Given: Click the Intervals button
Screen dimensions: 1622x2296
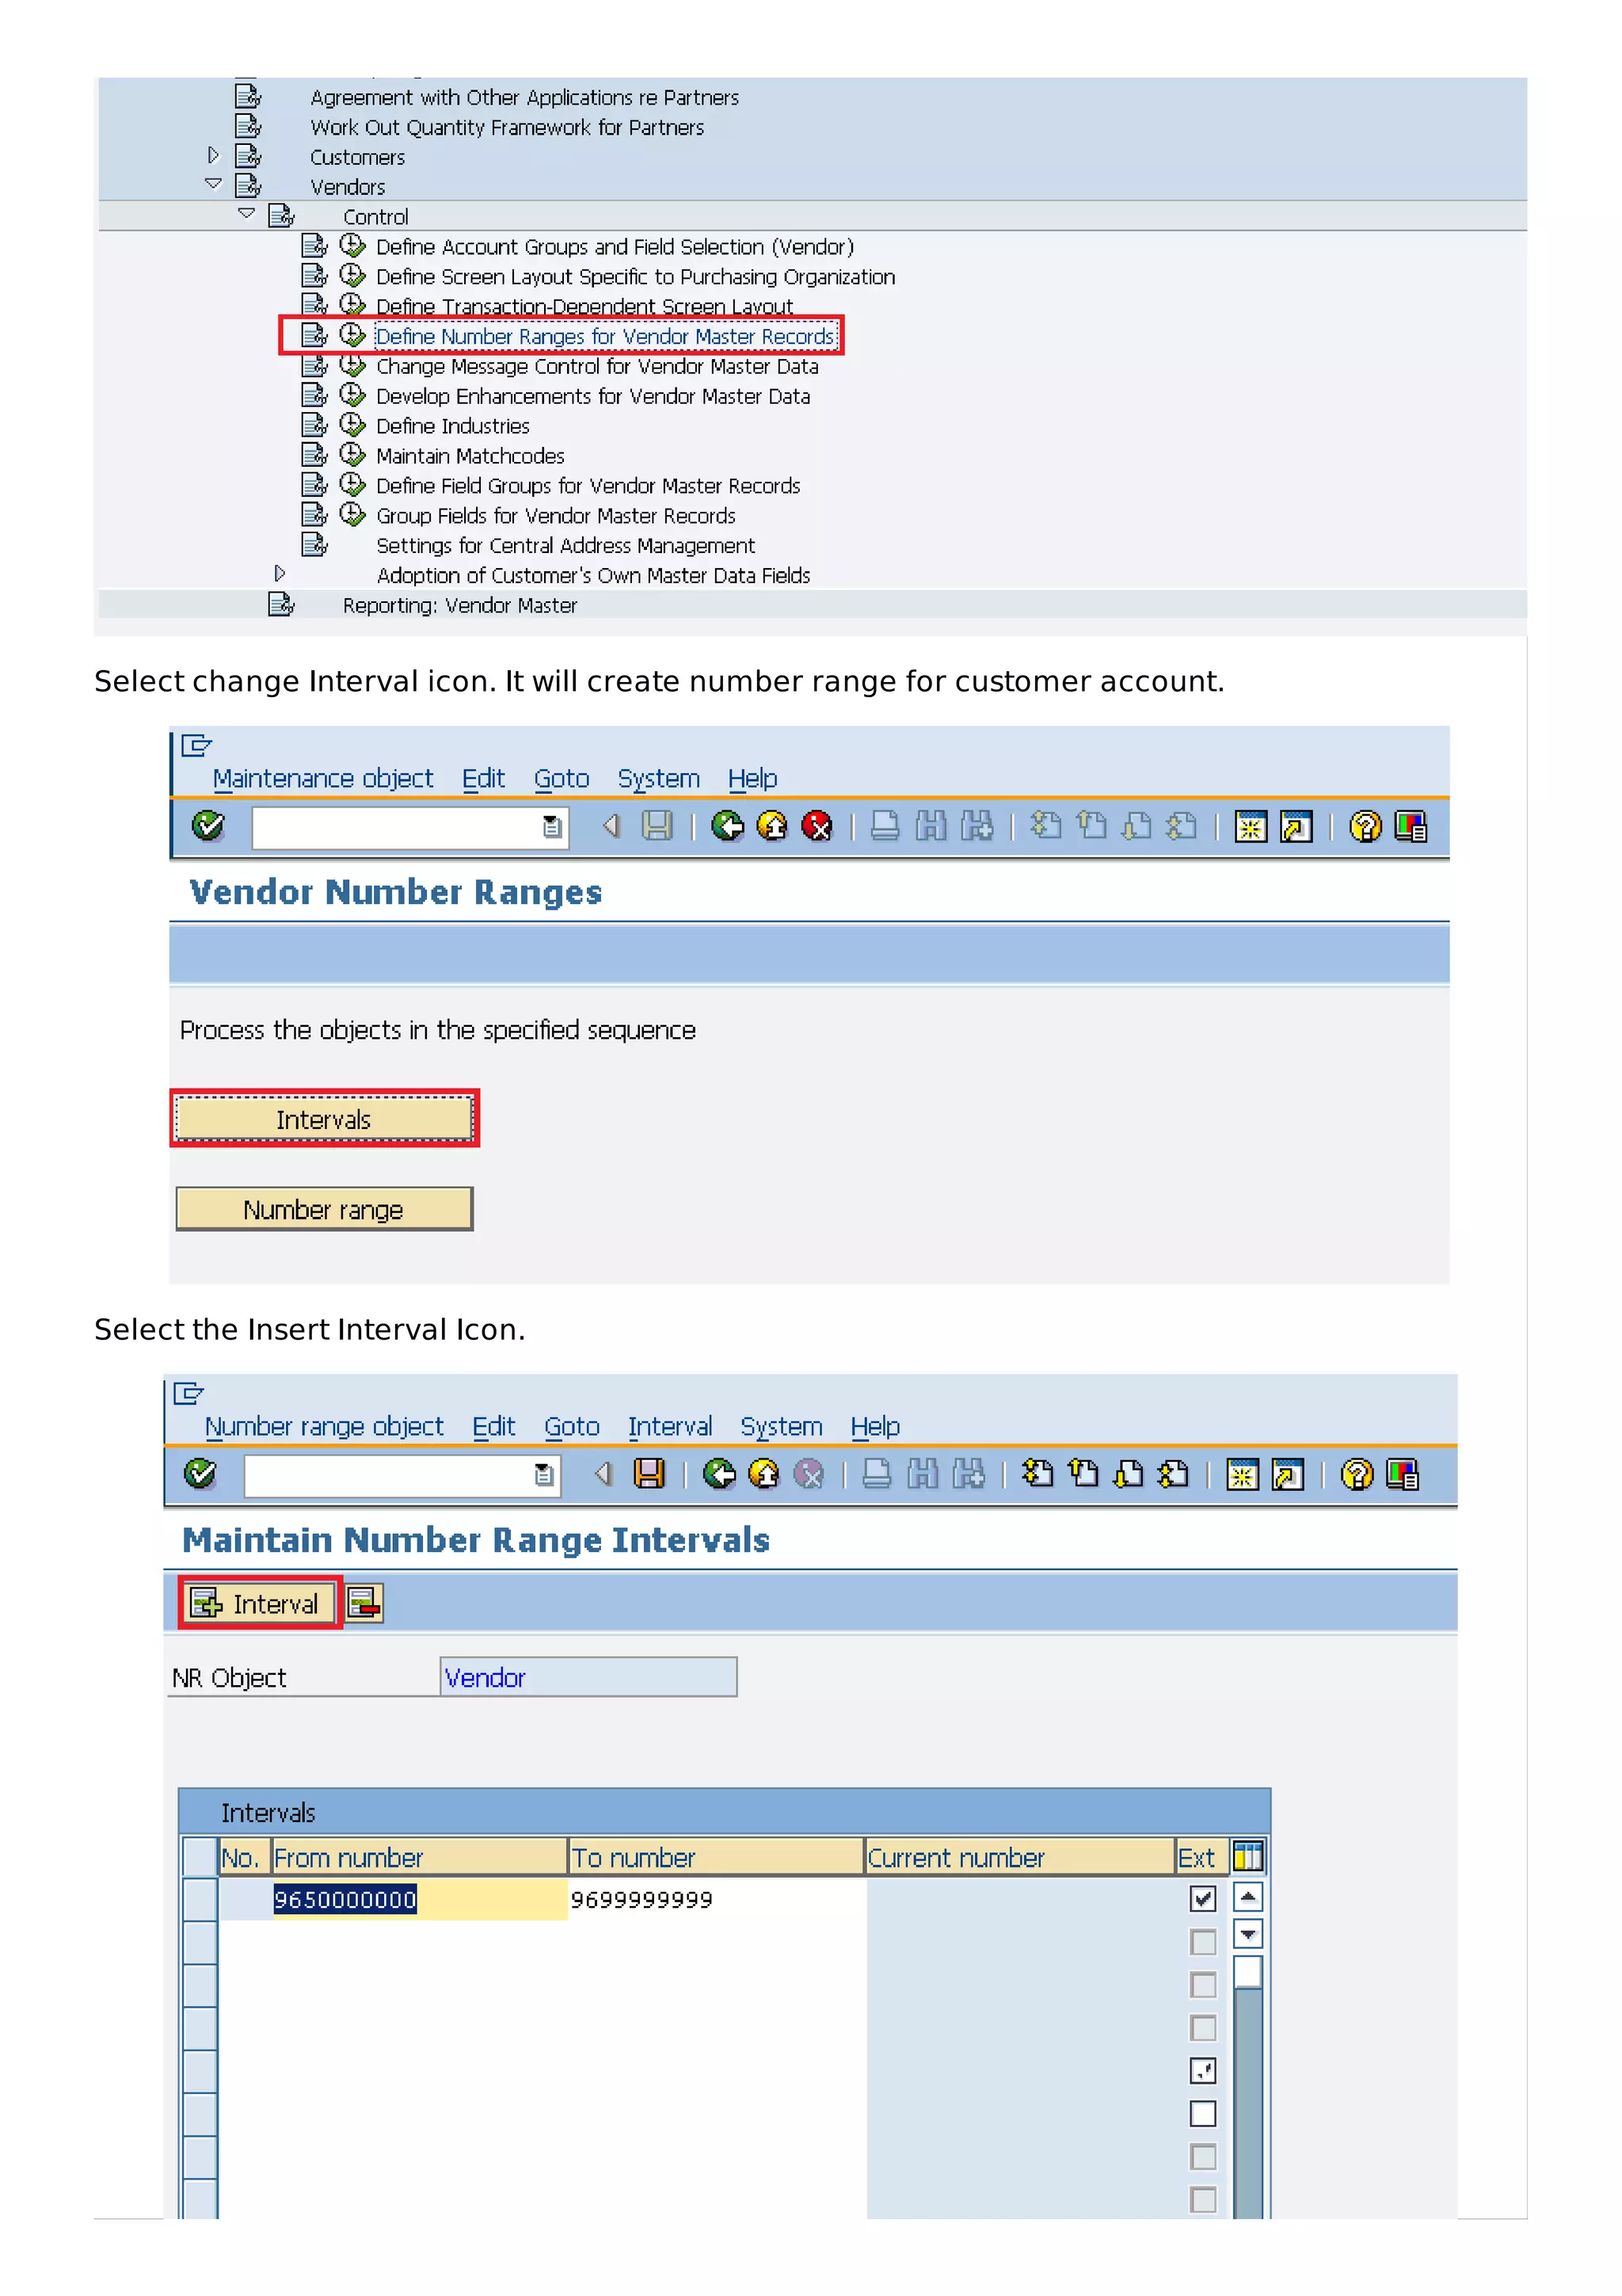Looking at the screenshot, I should click(x=324, y=1119).
